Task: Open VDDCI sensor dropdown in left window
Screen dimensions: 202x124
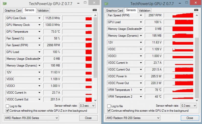Action: coord(39,86)
